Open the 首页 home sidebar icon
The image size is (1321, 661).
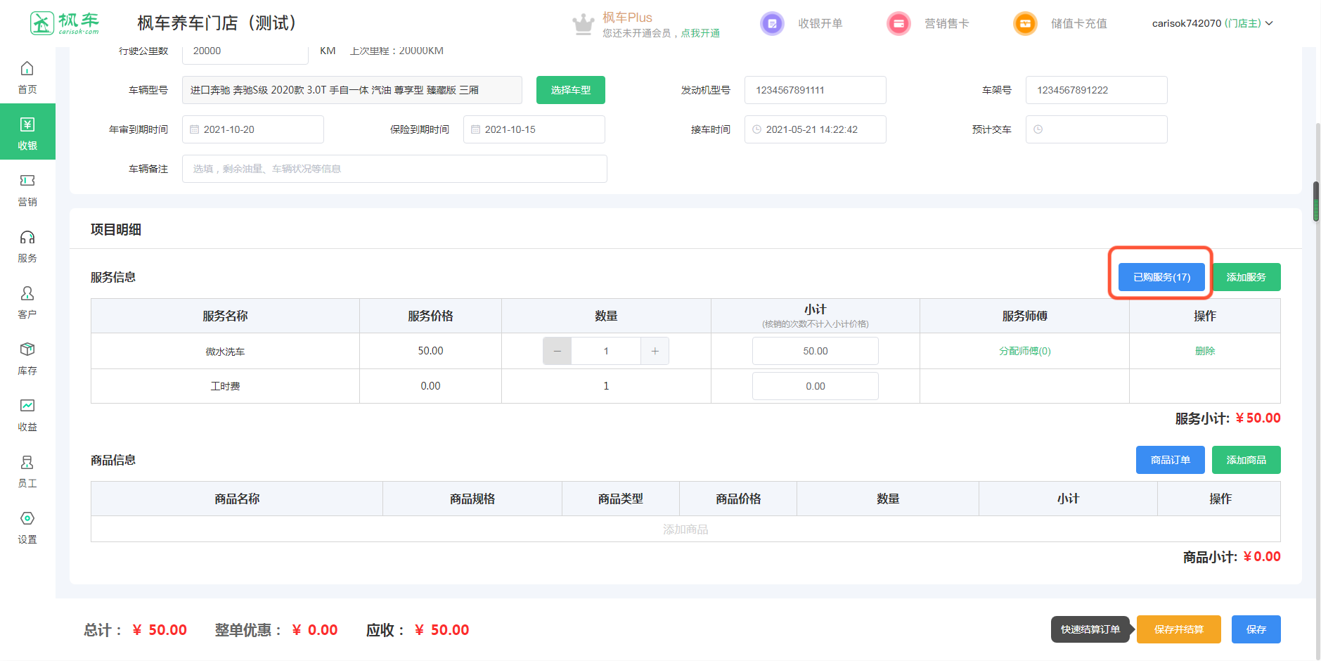(27, 69)
